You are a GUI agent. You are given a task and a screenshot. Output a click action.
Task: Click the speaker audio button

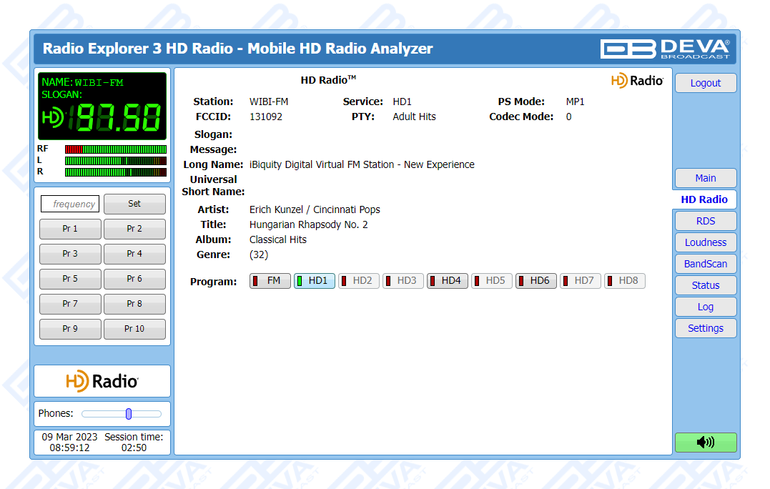coord(705,443)
